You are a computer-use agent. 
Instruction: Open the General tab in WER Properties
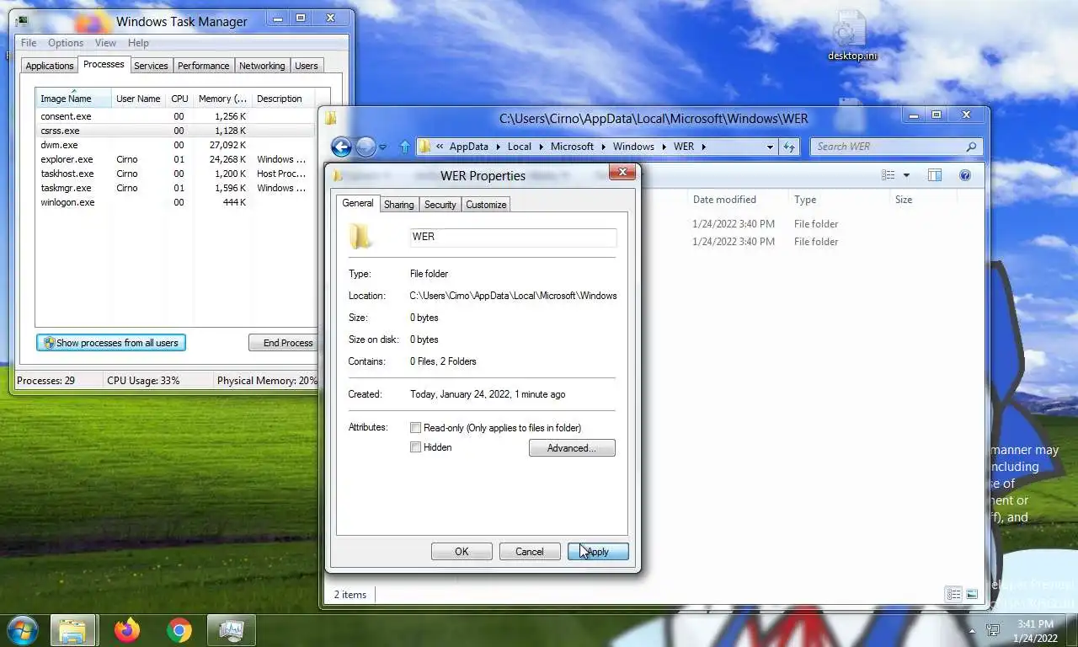(x=358, y=203)
